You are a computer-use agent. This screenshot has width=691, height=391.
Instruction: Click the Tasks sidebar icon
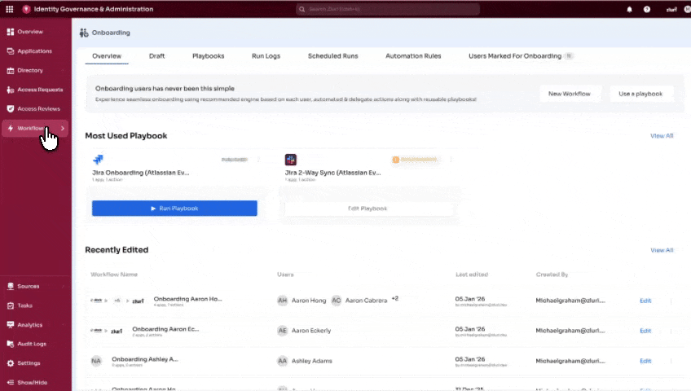tap(10, 305)
